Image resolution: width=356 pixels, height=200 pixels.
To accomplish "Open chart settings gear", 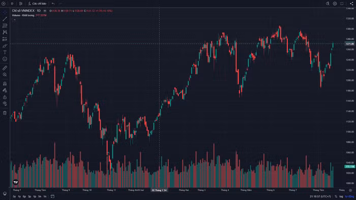I will (335, 4).
